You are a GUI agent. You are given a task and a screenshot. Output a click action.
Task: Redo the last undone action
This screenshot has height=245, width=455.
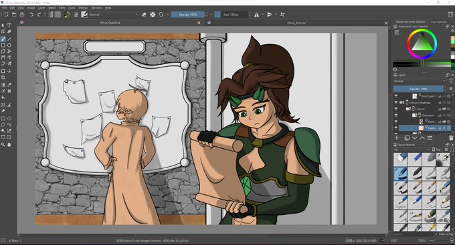(39, 15)
